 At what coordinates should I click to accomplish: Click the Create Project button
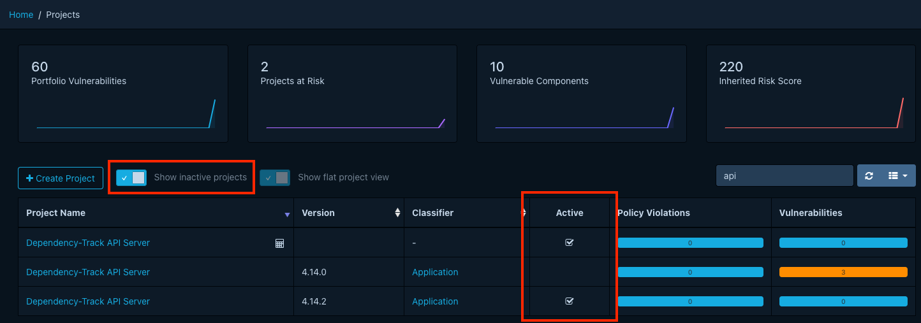(61, 178)
